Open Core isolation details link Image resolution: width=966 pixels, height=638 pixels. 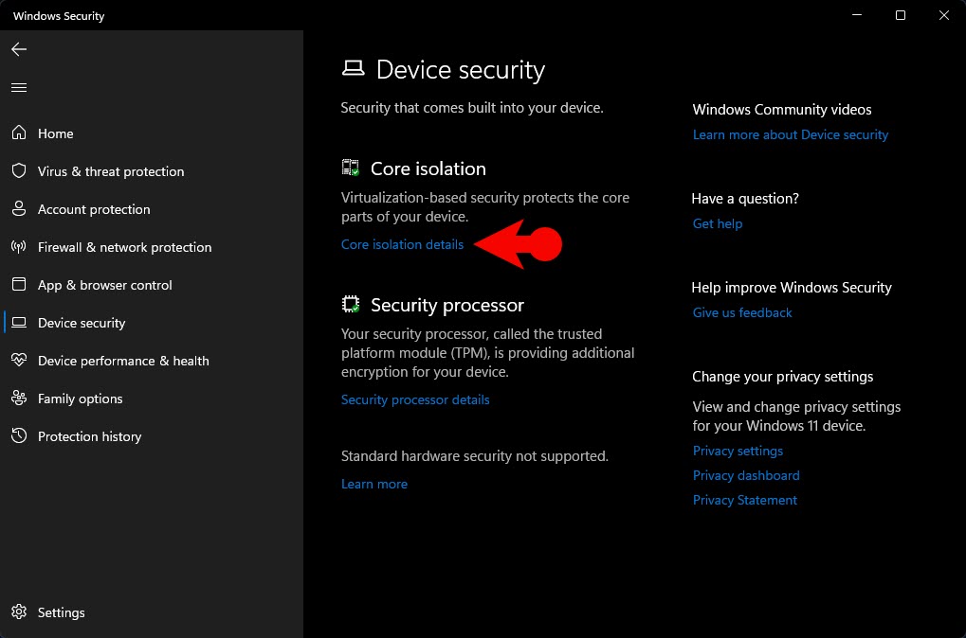[x=402, y=244]
